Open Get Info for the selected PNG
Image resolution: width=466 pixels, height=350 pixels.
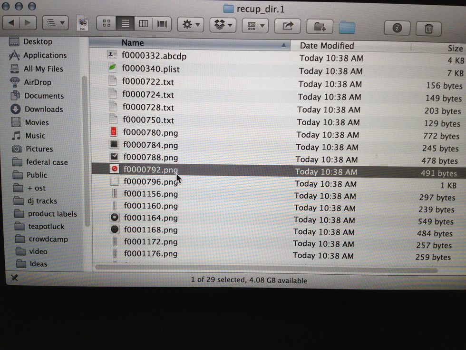click(x=397, y=28)
